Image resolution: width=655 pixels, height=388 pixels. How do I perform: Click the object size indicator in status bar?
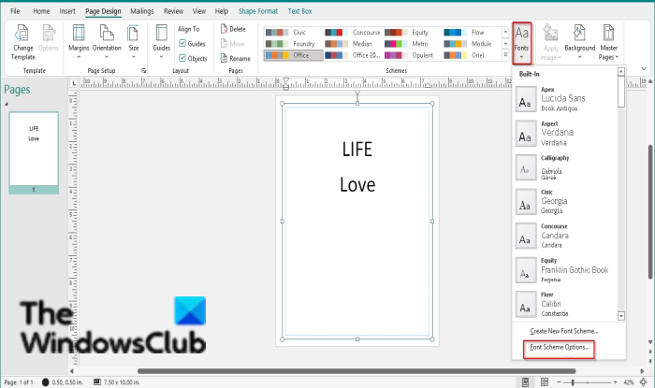pos(117,382)
